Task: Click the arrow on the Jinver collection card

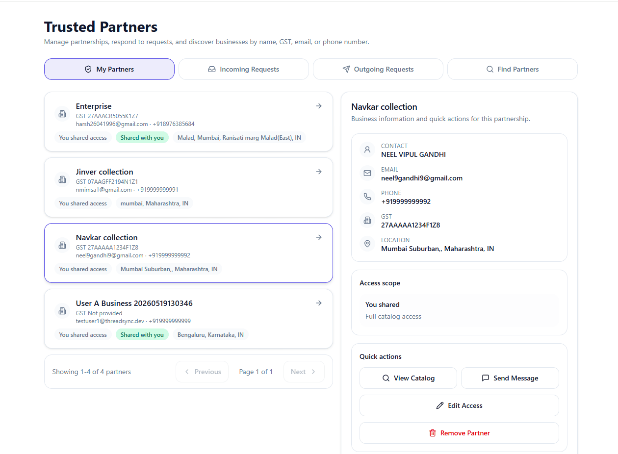Action: (319, 172)
